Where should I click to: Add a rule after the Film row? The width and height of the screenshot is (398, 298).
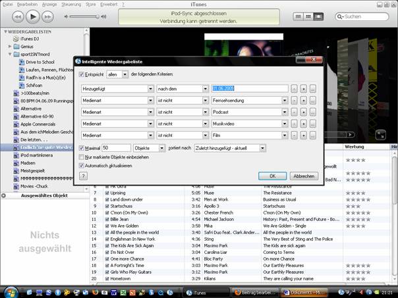pyautogui.click(x=304, y=136)
